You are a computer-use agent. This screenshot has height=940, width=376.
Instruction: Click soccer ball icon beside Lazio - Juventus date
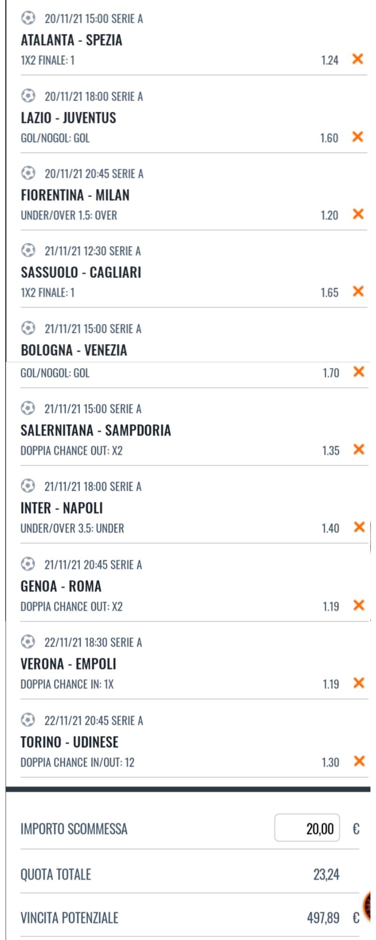28,96
